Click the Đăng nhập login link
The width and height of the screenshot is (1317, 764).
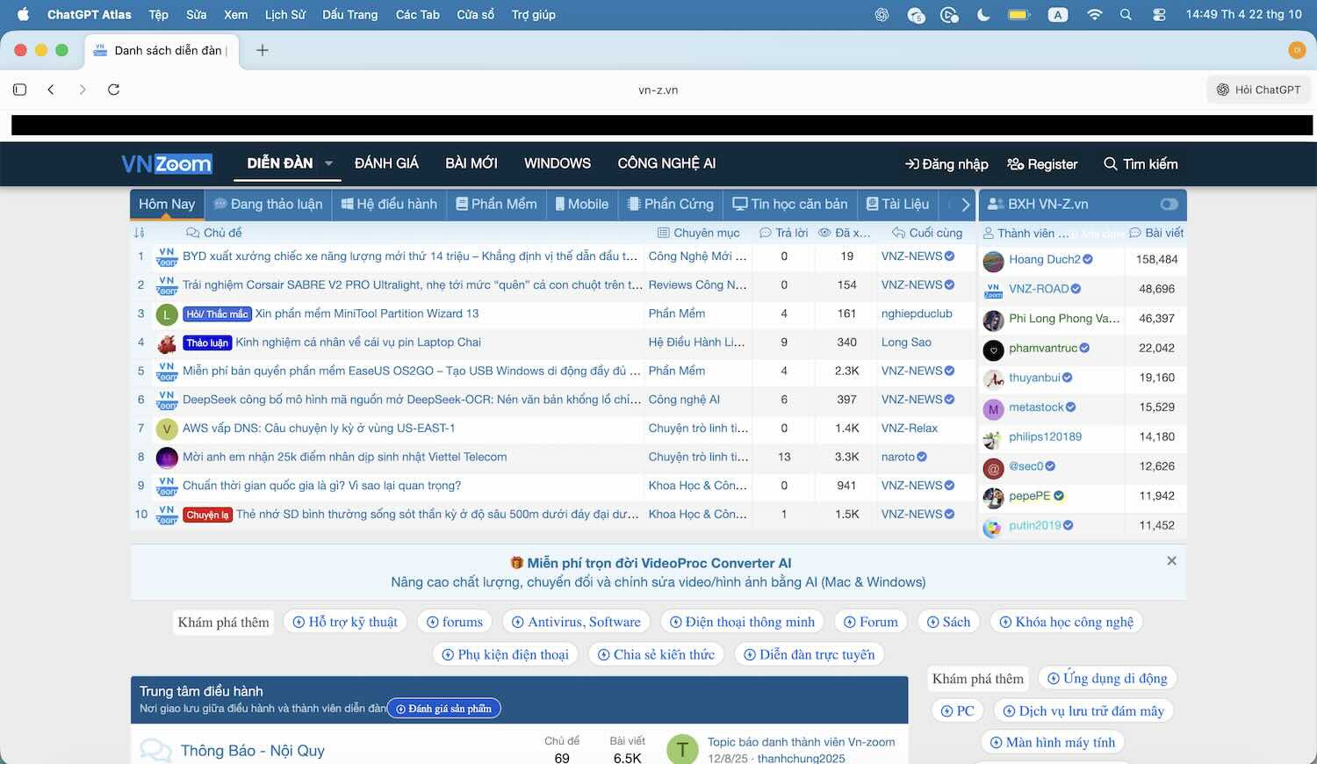946,164
